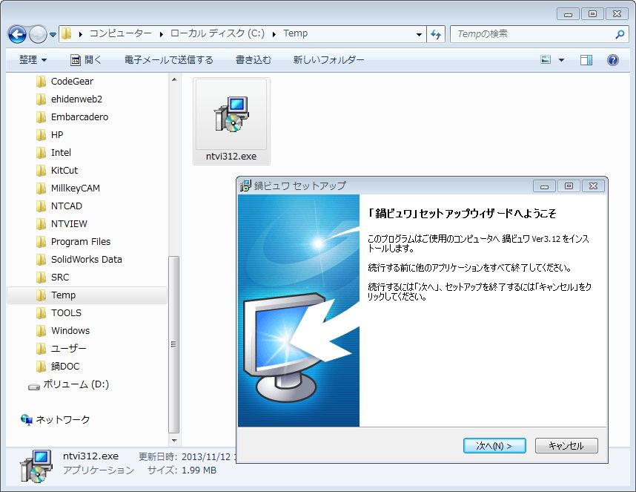
Task: Click the ntvi312.exe icon in the details pane
Action: (36, 467)
